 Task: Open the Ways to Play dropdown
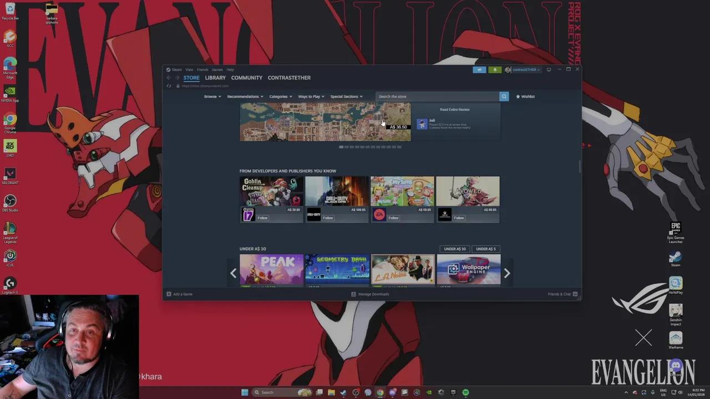pos(310,96)
